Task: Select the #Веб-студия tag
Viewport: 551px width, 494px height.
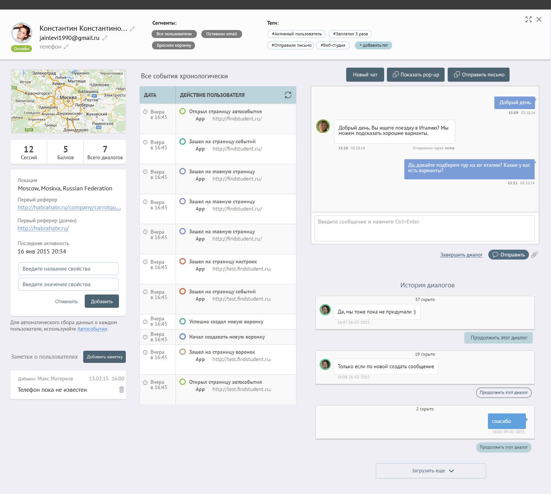Action: tap(333, 45)
